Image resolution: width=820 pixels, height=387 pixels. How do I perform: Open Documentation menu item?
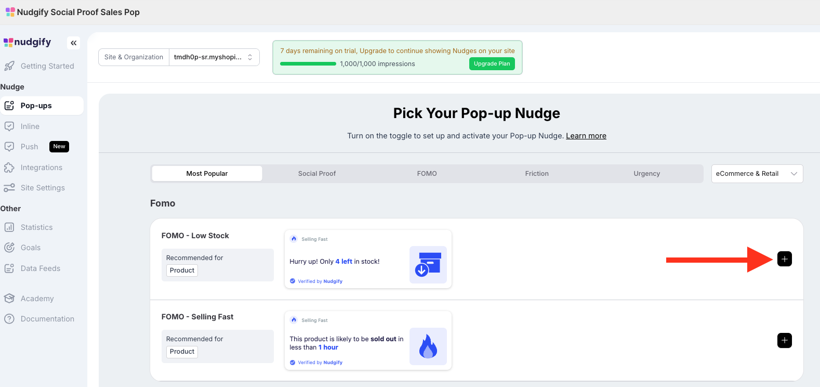tap(42, 319)
